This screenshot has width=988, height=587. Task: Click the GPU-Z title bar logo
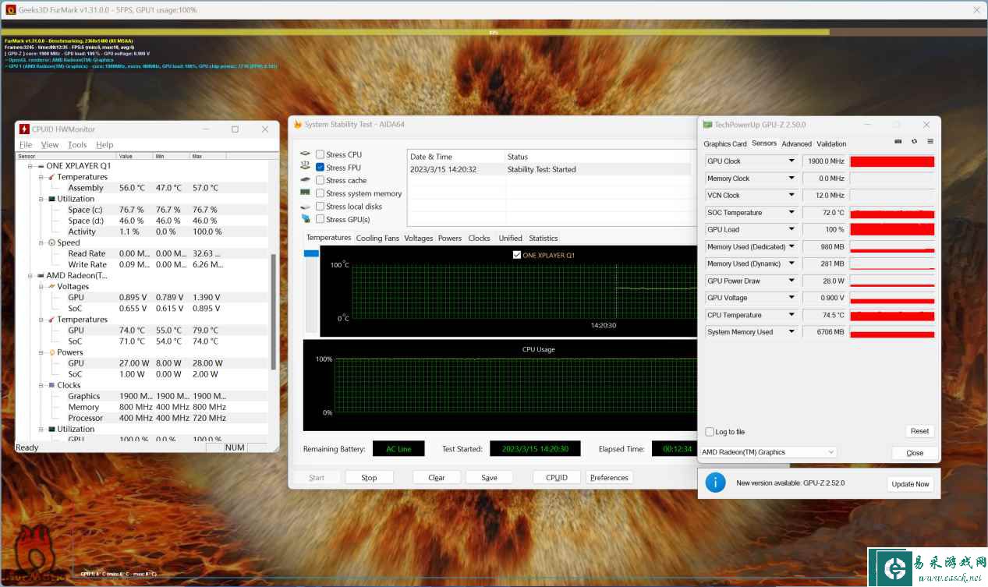pos(707,125)
